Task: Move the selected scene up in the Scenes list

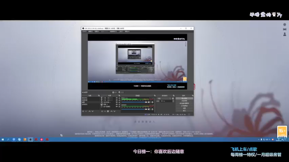Action: click(x=90, y=111)
